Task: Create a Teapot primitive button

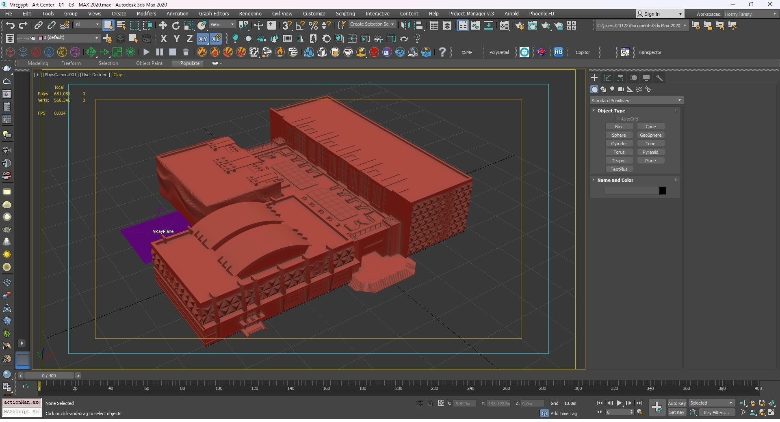Action: pos(619,161)
